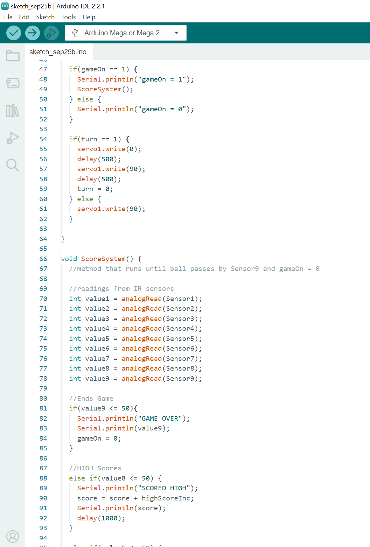Place cursor on the GAME OVER print statement
This screenshot has width=370, height=547.
click(133, 418)
